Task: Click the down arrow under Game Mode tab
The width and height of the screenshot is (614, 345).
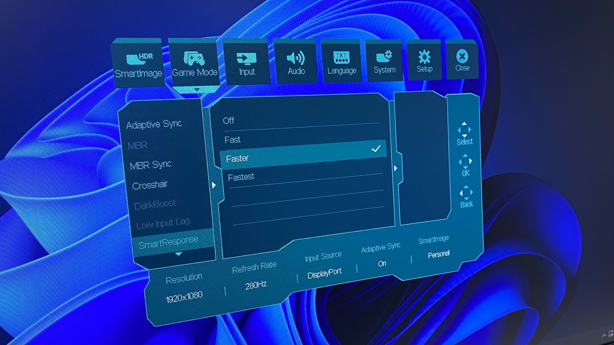Action: [197, 90]
